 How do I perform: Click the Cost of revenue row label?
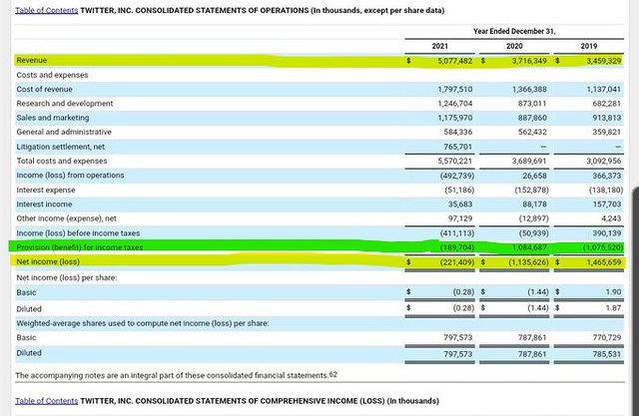pyautogui.click(x=50, y=89)
